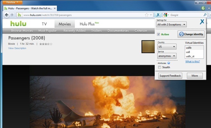
Task: Open the Movies section on Hulu
Action: [65, 24]
